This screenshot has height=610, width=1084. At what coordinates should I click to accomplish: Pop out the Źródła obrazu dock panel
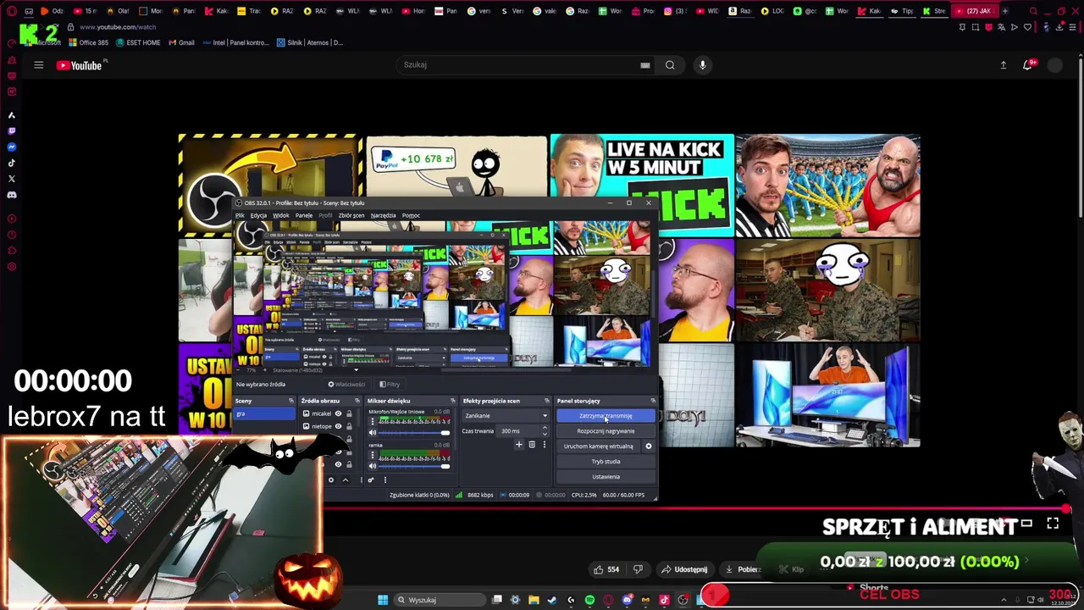click(357, 401)
